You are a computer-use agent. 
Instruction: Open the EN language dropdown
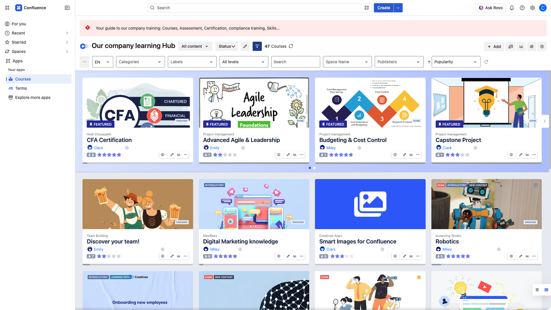pyautogui.click(x=103, y=62)
